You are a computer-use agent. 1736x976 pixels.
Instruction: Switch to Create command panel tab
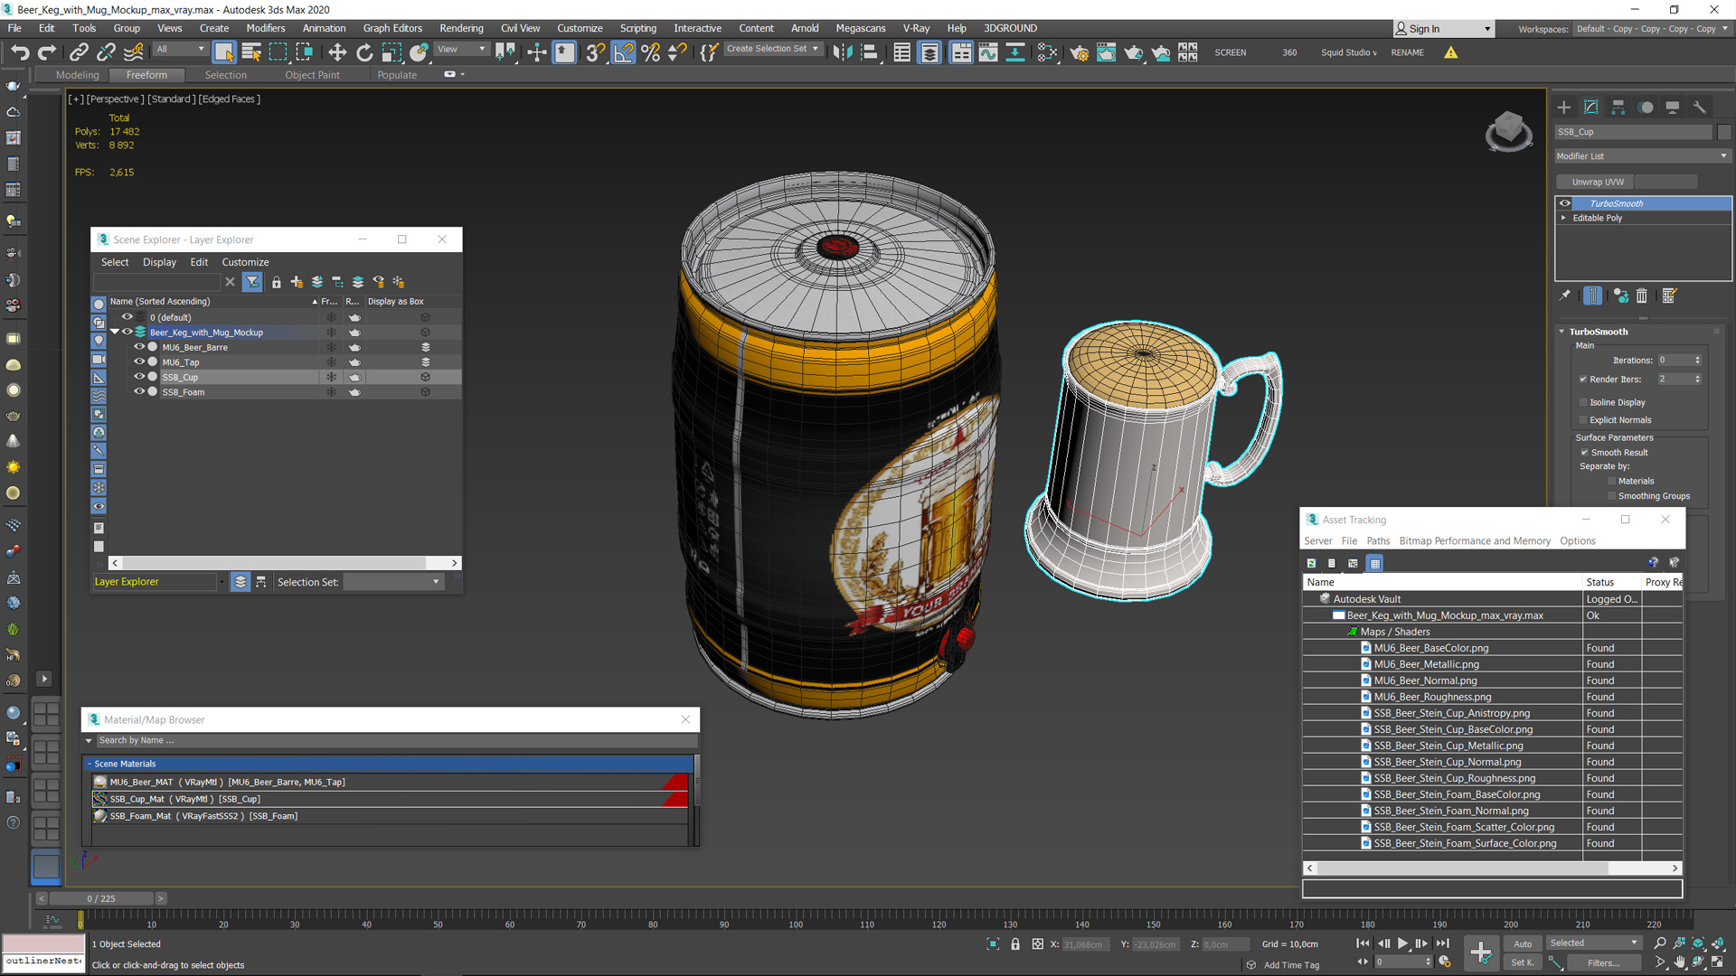(1564, 107)
